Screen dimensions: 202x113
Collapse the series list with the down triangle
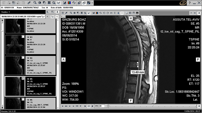point(2,20)
